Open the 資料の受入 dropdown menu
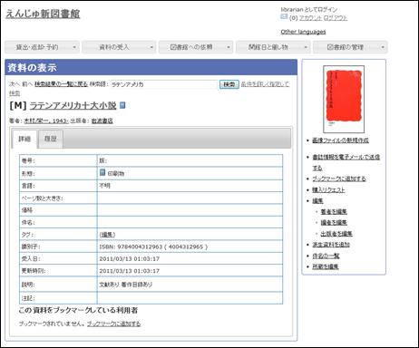 119,47
